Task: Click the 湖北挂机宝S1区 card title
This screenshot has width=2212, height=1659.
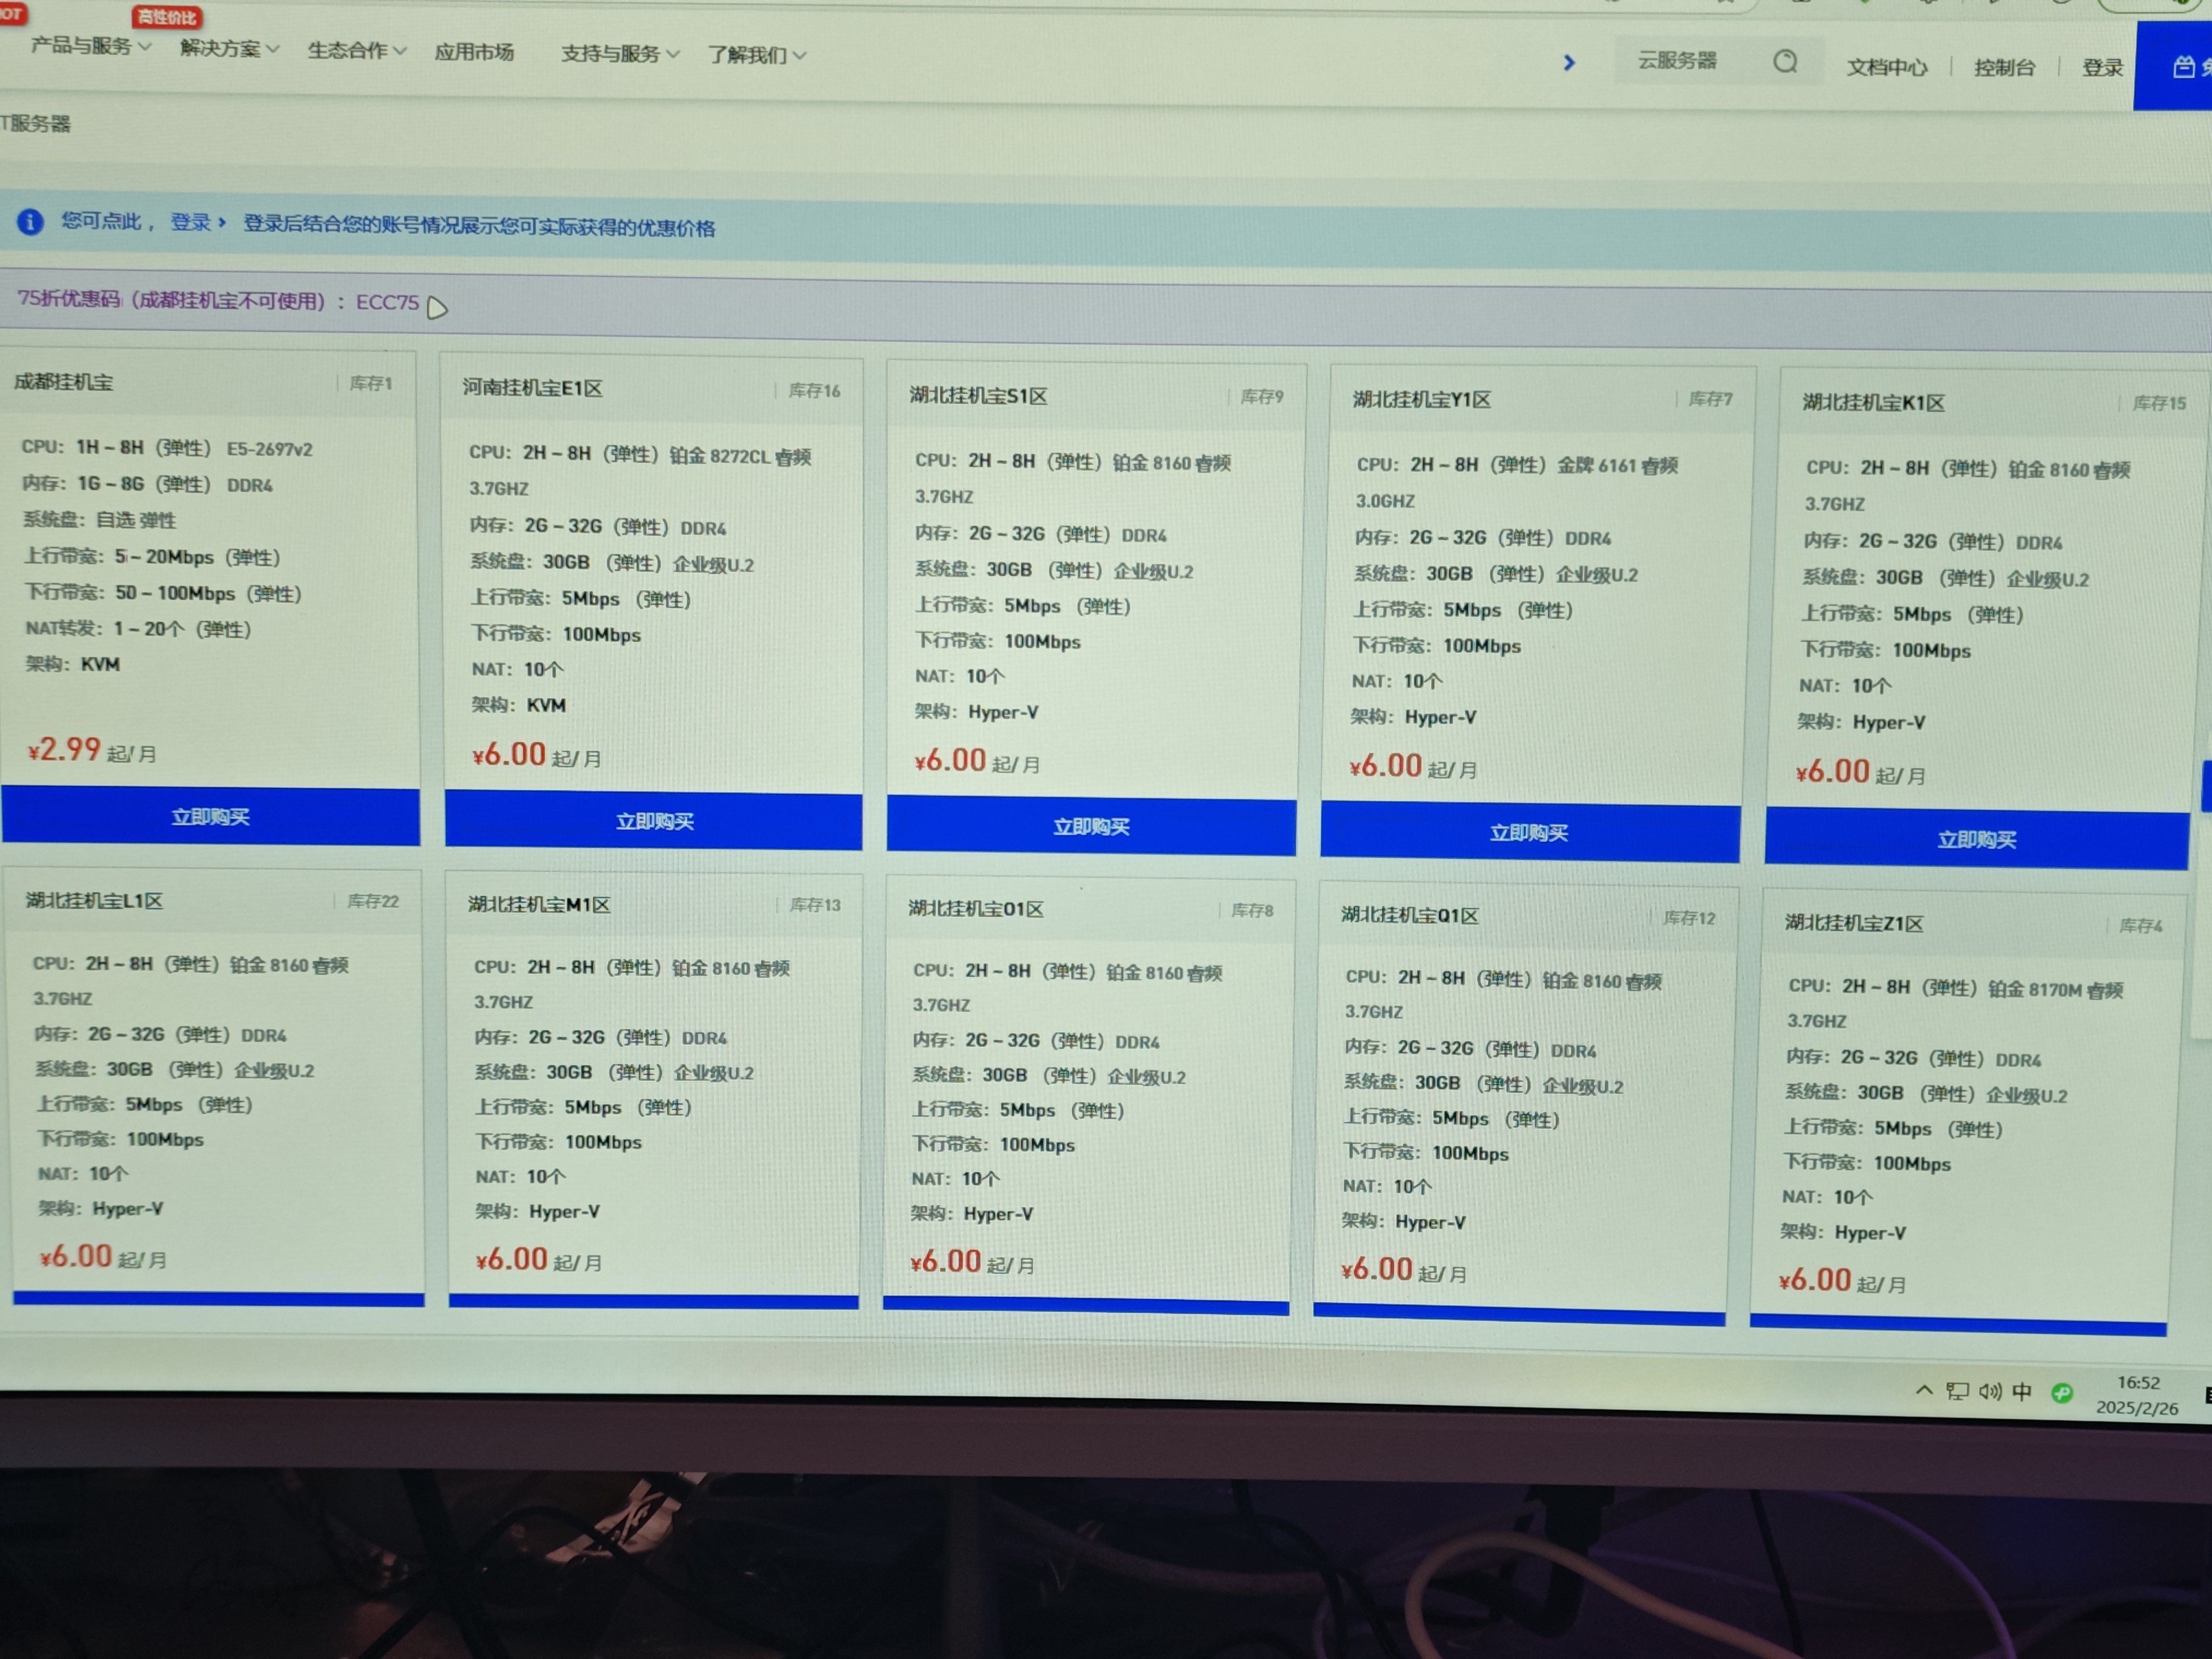Action: pos(978,396)
